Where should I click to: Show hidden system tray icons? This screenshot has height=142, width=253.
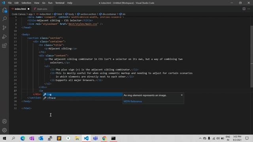click(x=200, y=138)
